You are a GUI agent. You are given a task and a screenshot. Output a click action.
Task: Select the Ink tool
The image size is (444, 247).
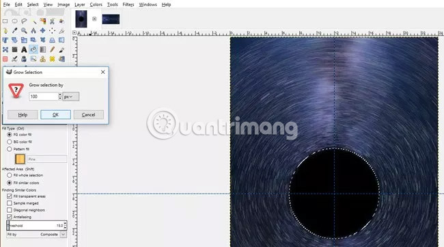24,59
